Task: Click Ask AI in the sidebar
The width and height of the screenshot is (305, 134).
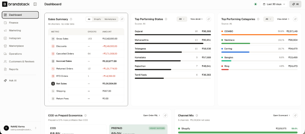Action: (20, 80)
